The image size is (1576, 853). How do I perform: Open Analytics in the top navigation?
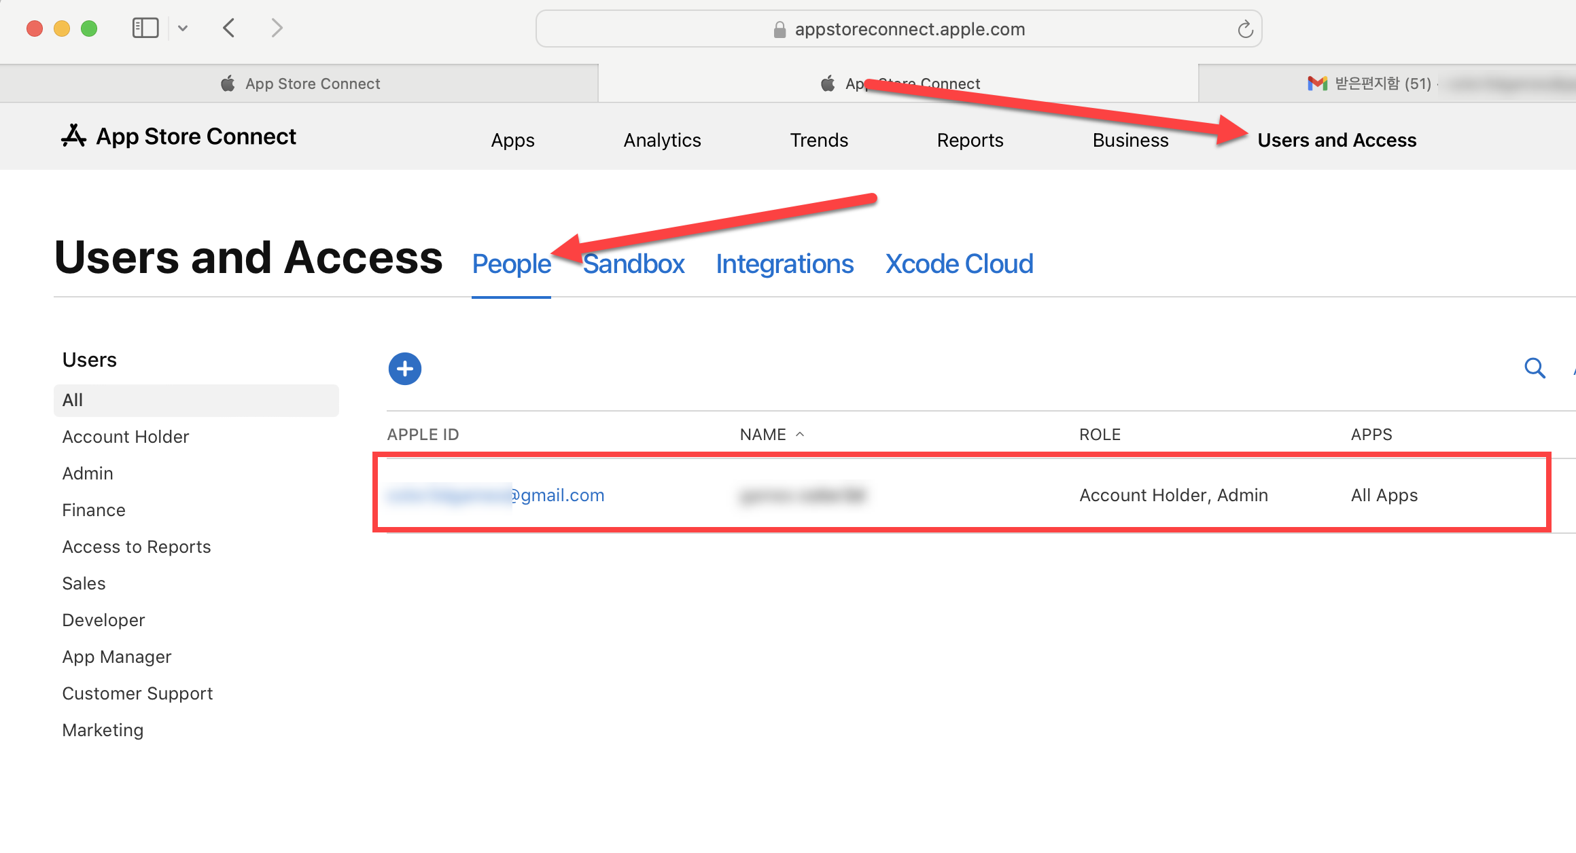[x=662, y=140]
